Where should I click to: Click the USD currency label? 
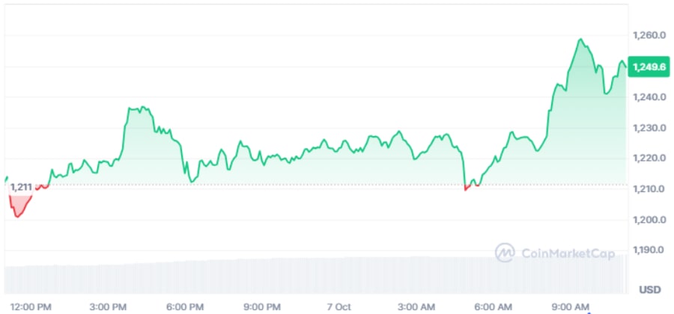coord(650,289)
